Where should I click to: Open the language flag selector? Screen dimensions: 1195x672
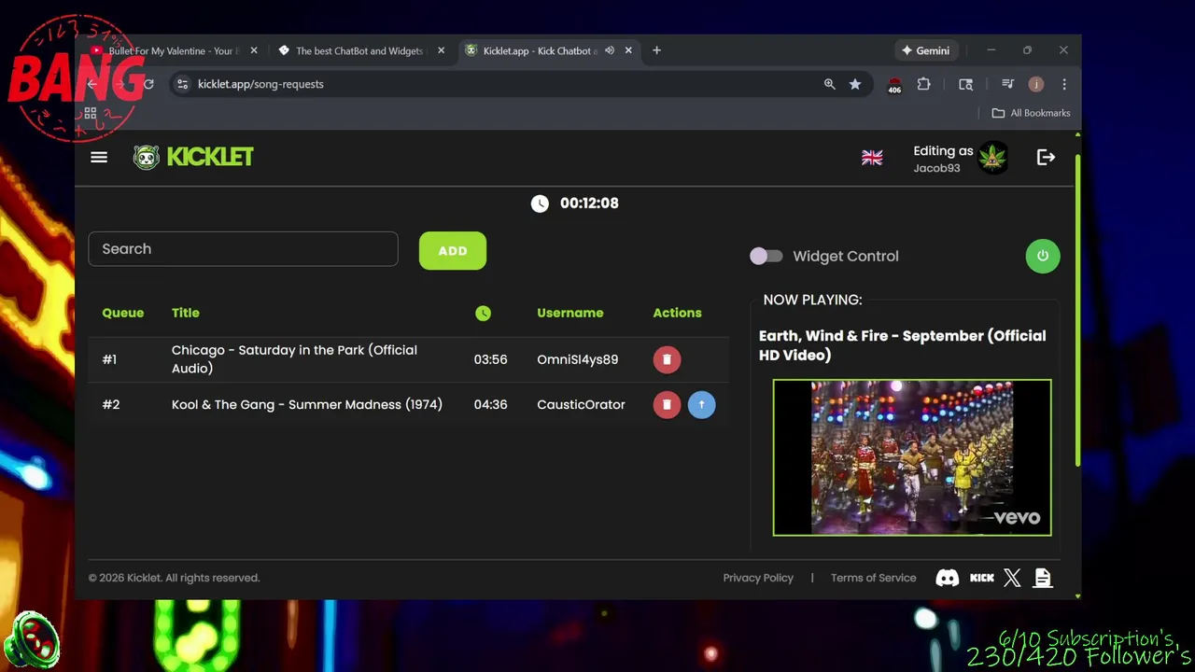tap(872, 158)
